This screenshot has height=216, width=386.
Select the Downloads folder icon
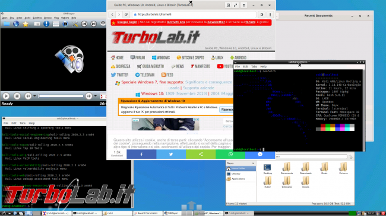click(305, 168)
